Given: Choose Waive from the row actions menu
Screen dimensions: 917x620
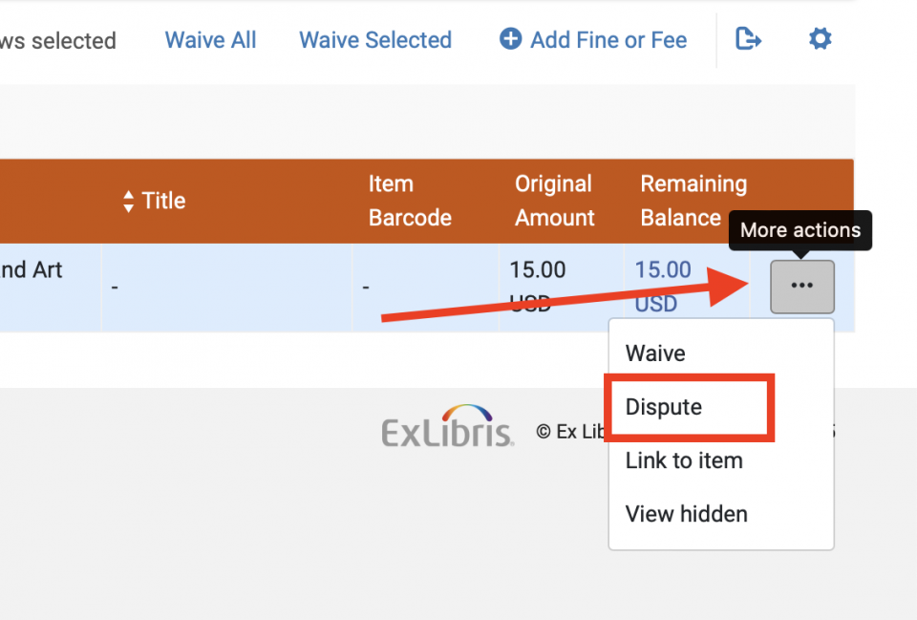Looking at the screenshot, I should [655, 353].
